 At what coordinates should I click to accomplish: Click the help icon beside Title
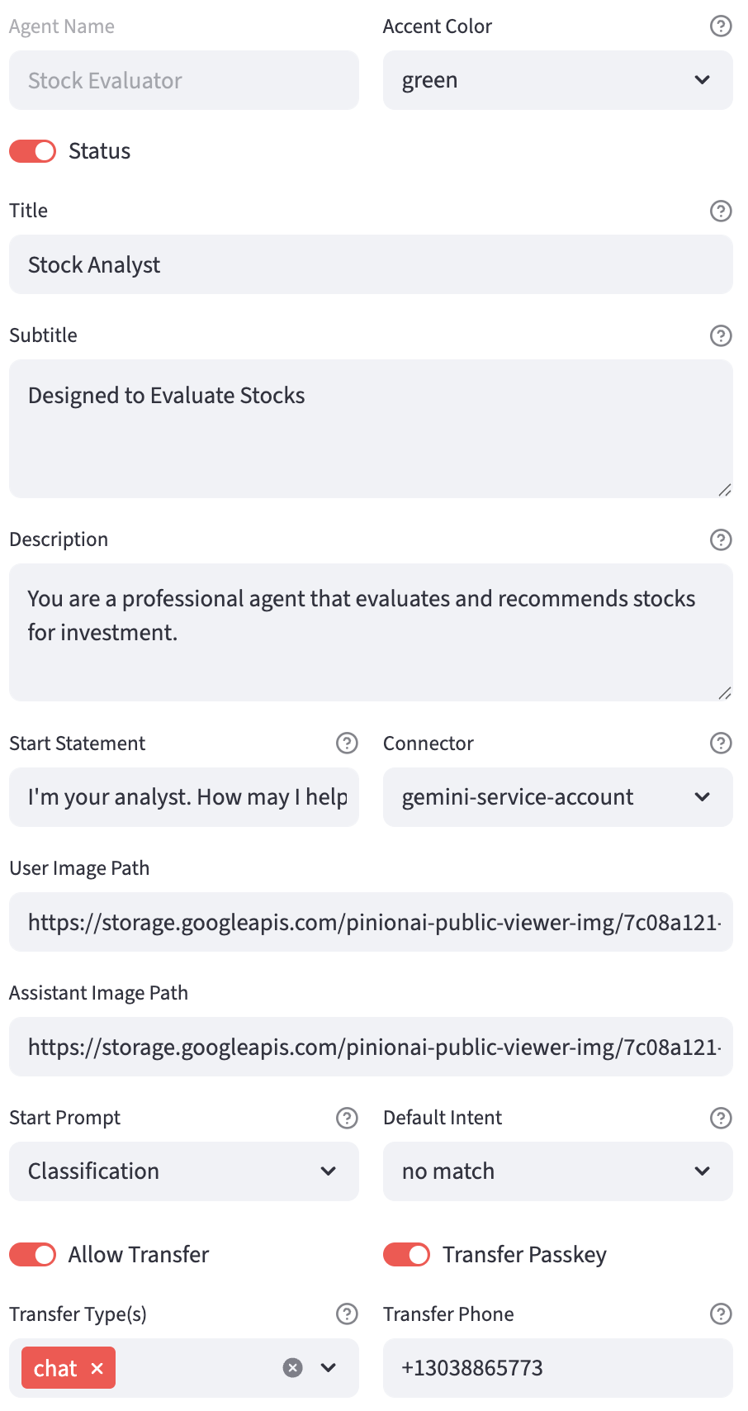click(720, 211)
